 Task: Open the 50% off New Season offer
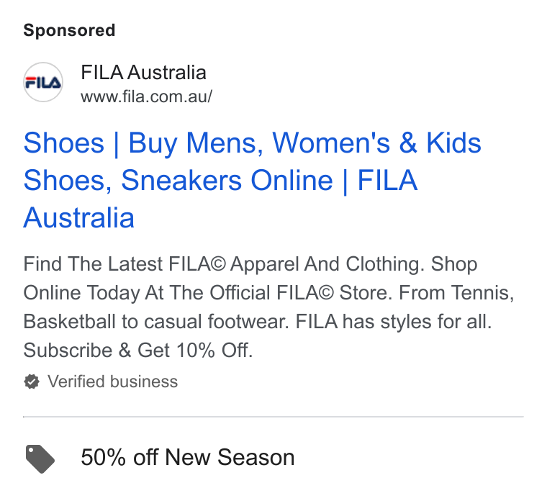188,457
